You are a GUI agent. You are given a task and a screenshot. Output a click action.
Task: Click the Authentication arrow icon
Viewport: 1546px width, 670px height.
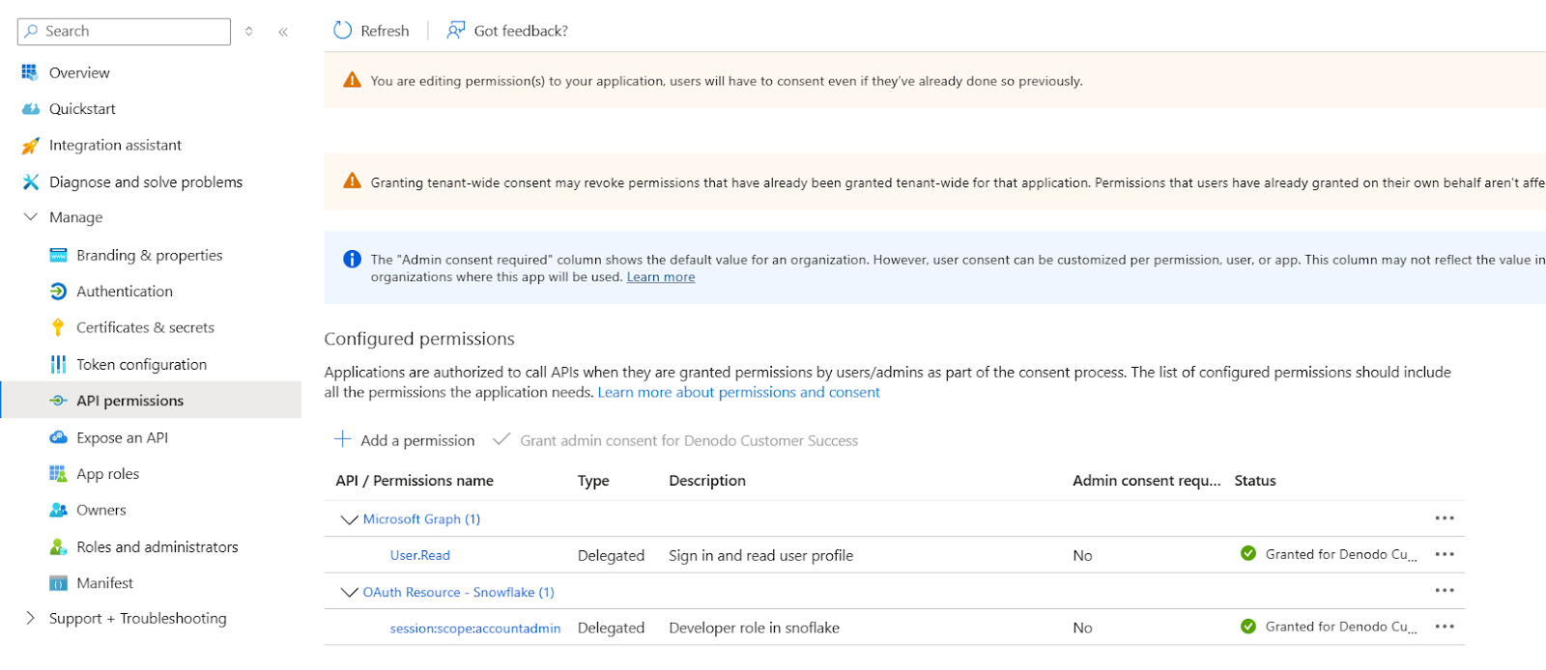point(58,292)
